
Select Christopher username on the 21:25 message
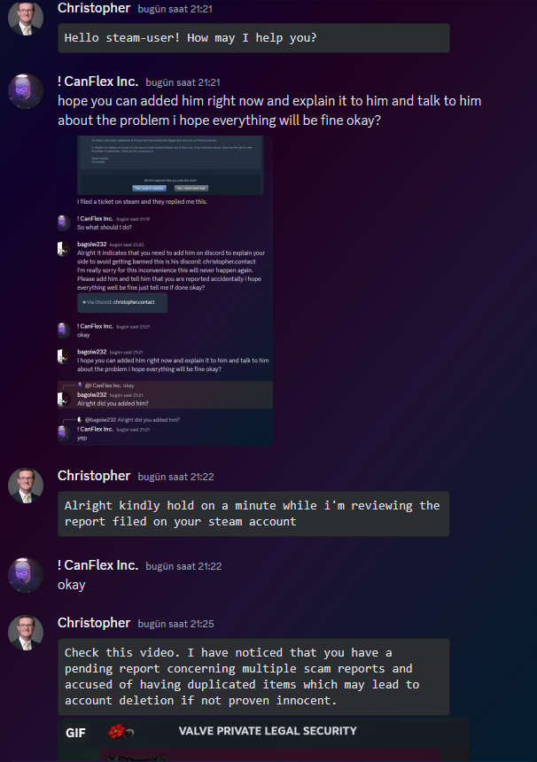click(94, 623)
